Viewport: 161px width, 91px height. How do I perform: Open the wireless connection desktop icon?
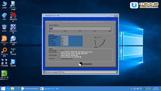point(13,51)
